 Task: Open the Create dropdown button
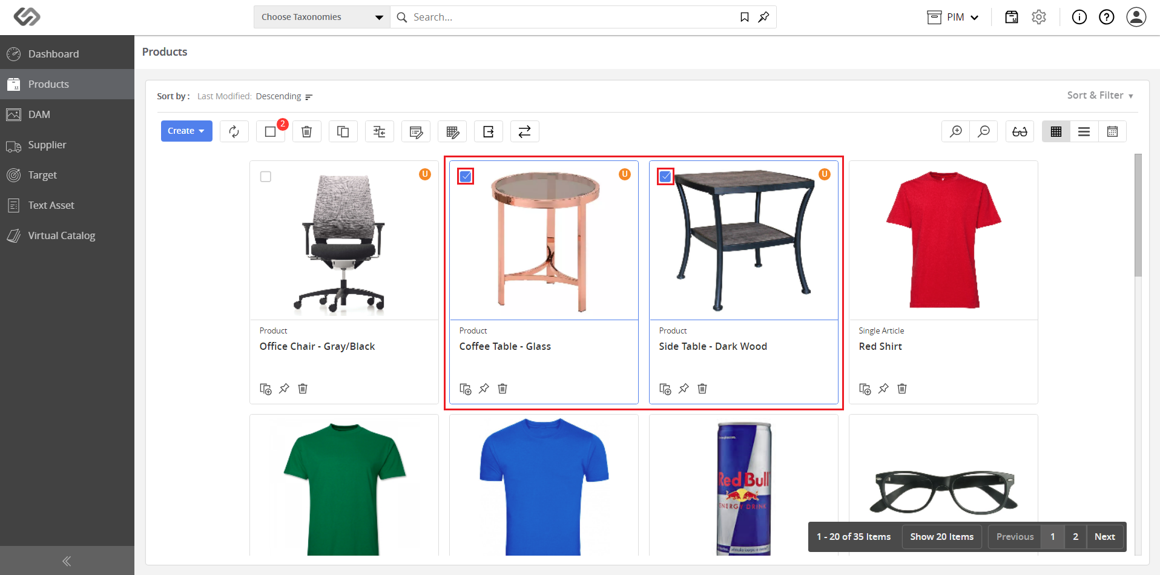tap(186, 131)
